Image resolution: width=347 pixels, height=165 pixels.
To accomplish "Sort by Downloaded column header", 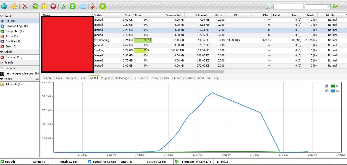I will coord(172,15).
